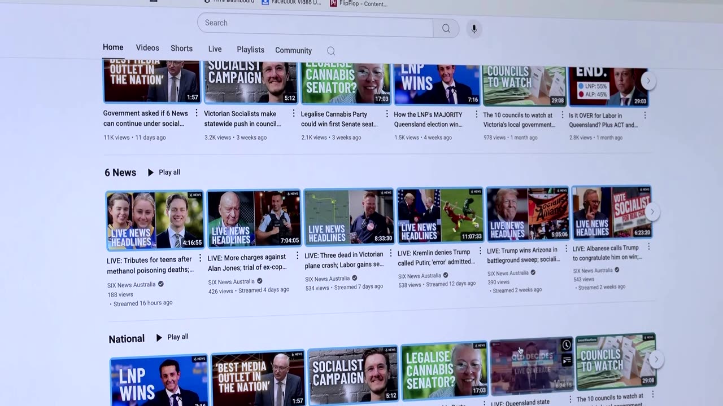Open the options menu for Alan Jones stream
Viewport: 723px width, 406px height.
pos(297,255)
